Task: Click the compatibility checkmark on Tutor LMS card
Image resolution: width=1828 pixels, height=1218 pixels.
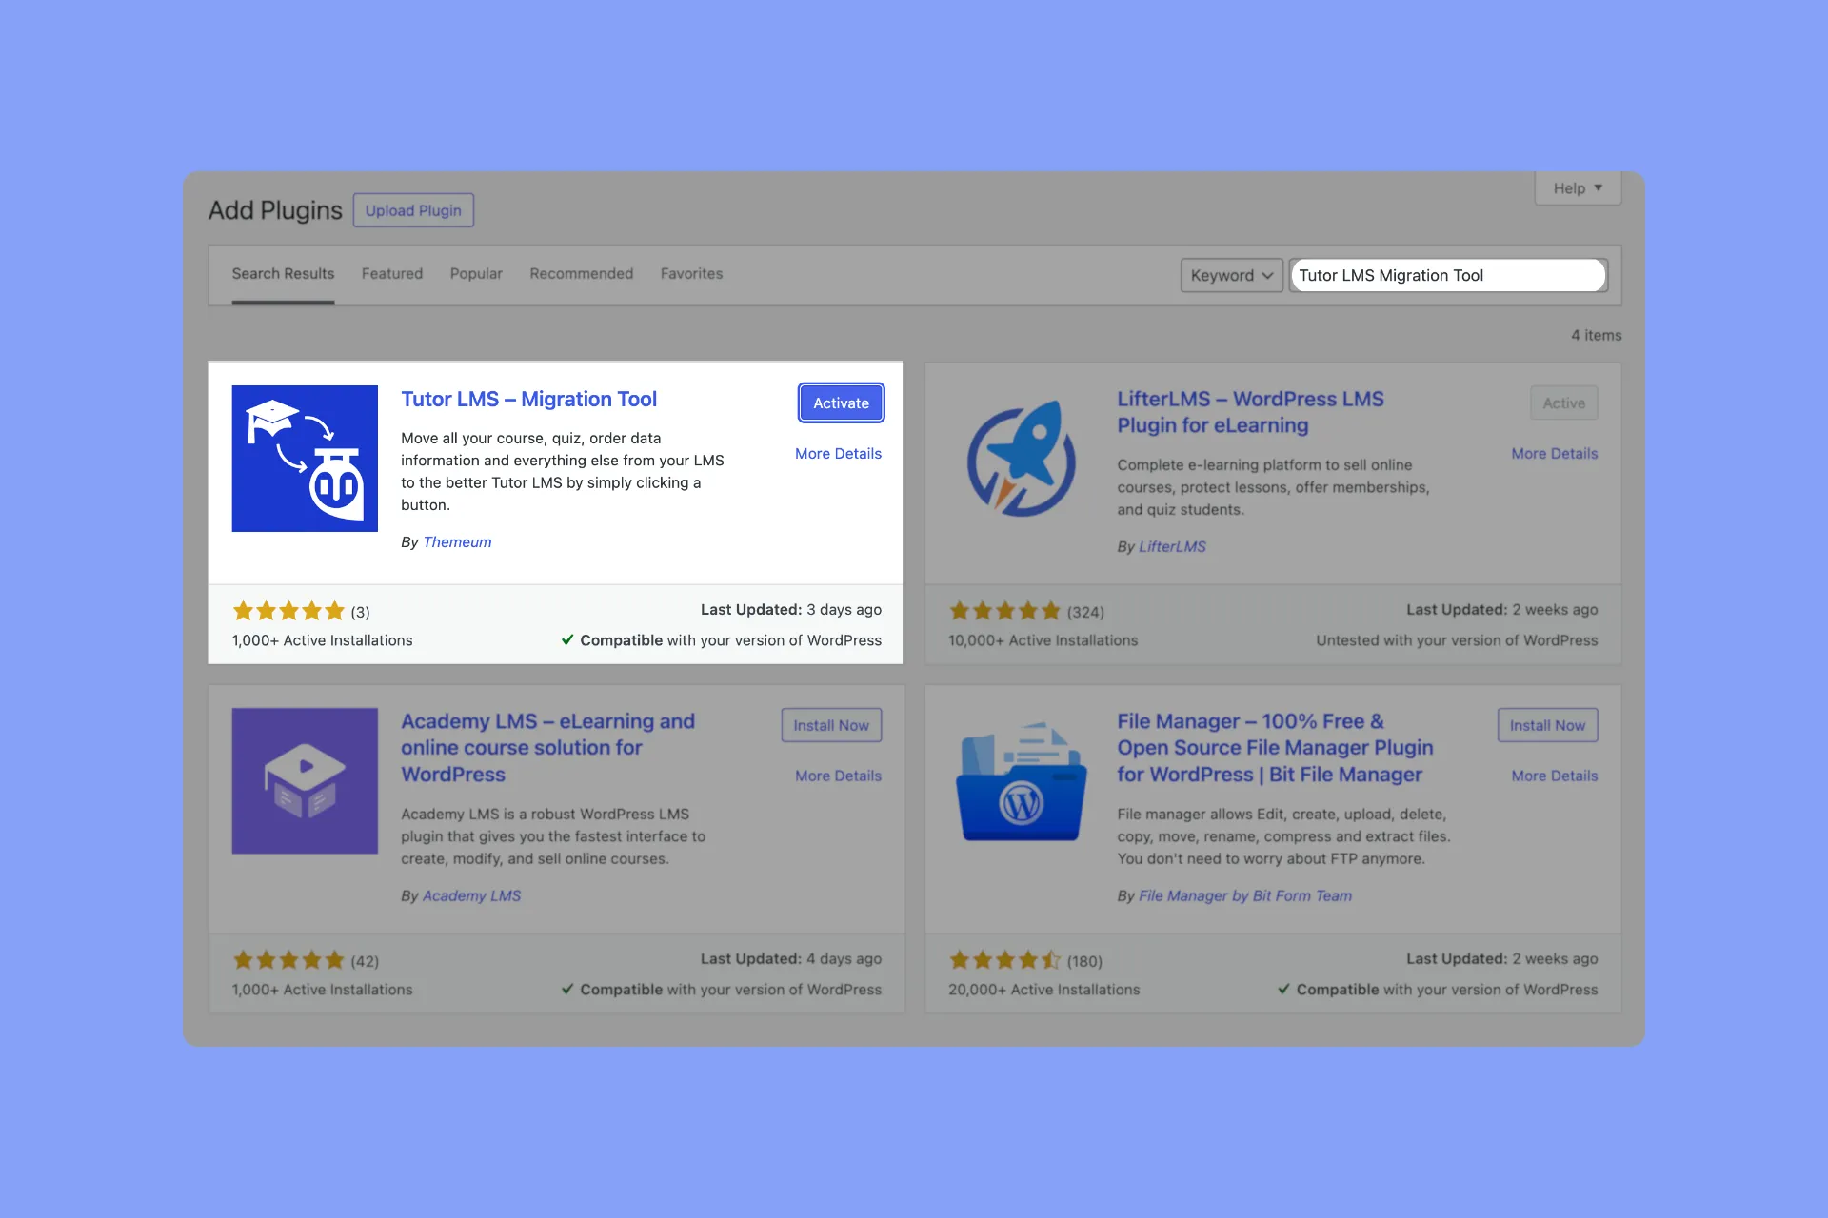Action: [567, 640]
